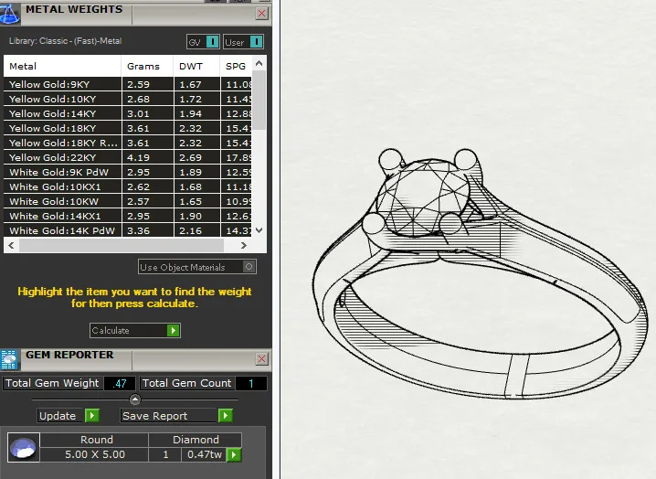The height and width of the screenshot is (479, 656).
Task: Sort by the DWT column header
Action: (x=196, y=66)
